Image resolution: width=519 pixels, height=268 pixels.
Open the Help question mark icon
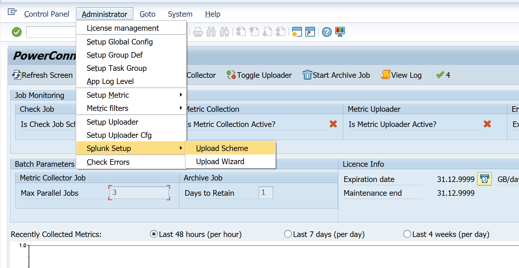[327, 32]
